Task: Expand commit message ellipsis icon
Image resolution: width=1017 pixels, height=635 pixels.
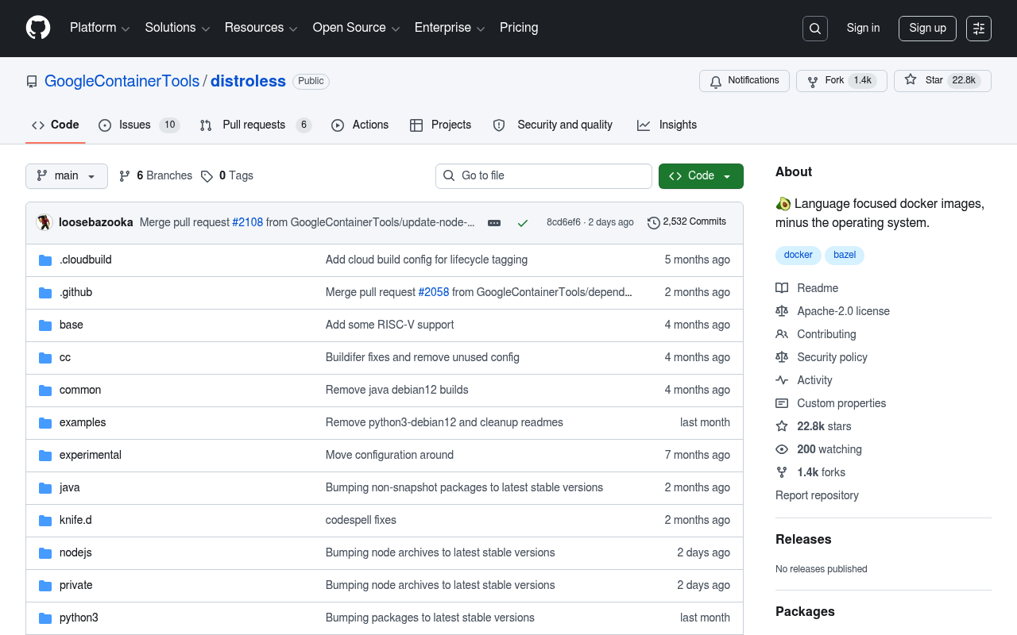Action: point(494,223)
